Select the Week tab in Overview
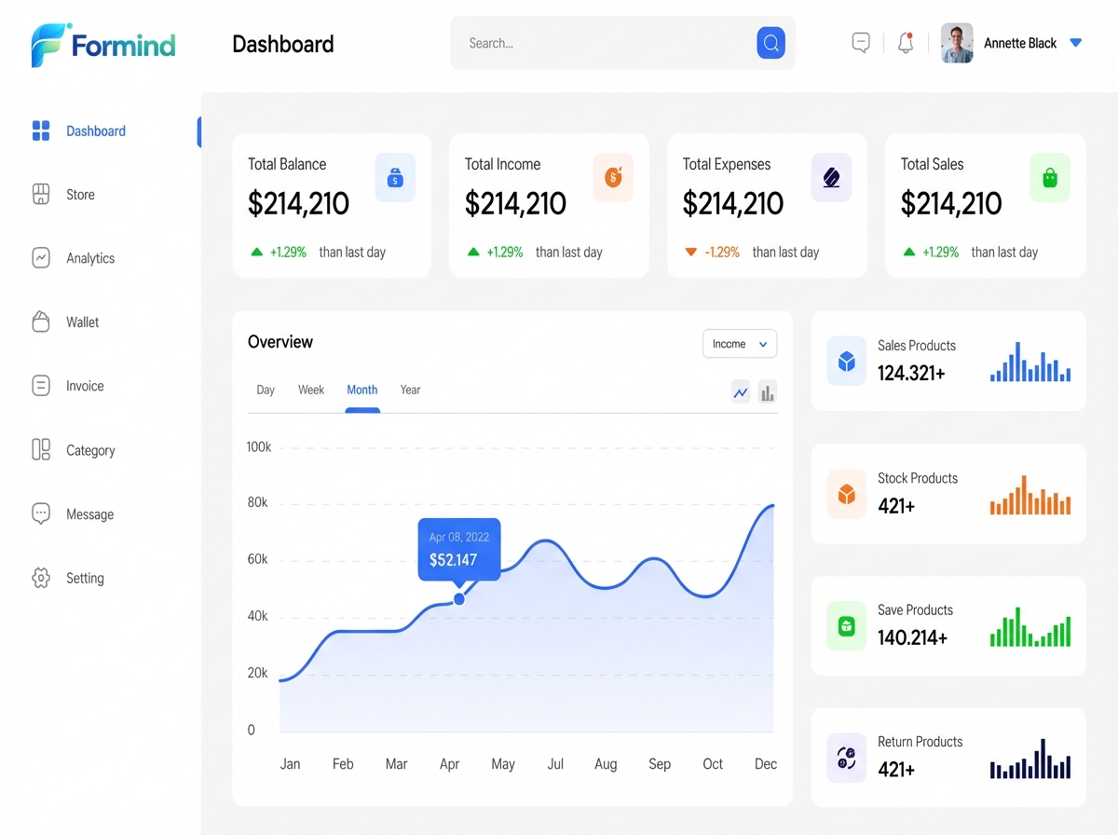Screen dimensions: 1118x835 coord(311,390)
